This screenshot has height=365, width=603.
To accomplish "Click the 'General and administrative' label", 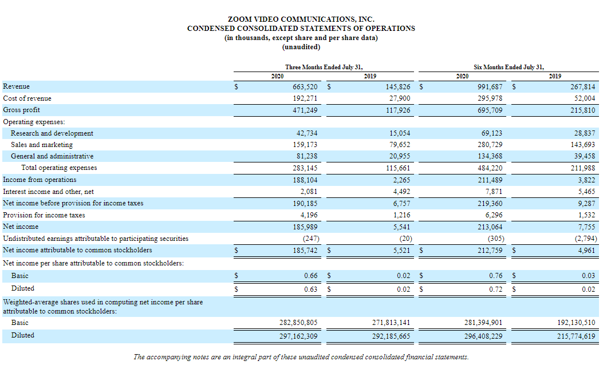I will [52, 156].
